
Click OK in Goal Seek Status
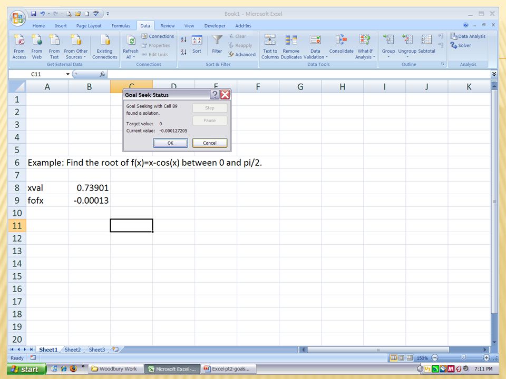(170, 143)
